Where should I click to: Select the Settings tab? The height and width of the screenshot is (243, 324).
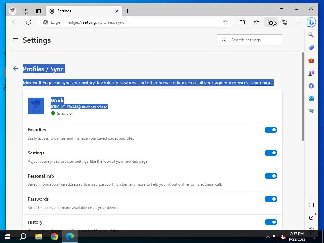[84, 11]
